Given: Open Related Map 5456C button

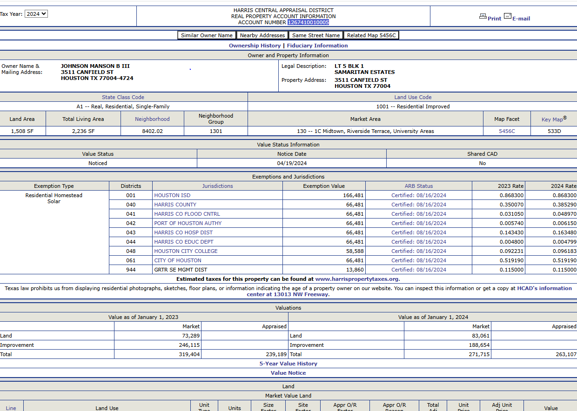Looking at the screenshot, I should pyautogui.click(x=371, y=35).
